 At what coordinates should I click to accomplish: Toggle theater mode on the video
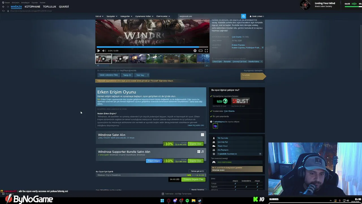pyautogui.click(x=201, y=51)
